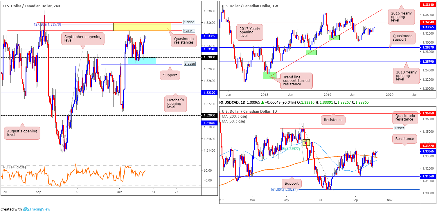Select the cyan support zone rectangle
The width and height of the screenshot is (437, 214).
pyautogui.click(x=142, y=60)
